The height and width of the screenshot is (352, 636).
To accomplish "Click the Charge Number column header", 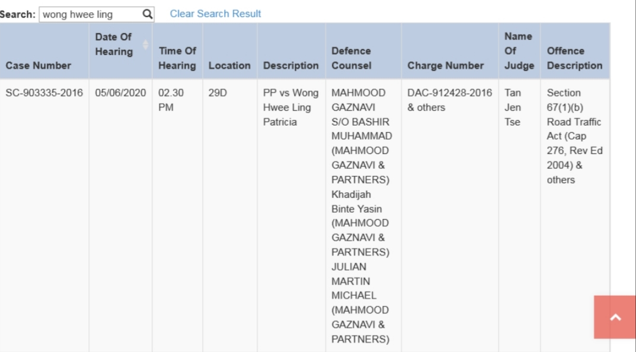I will click(x=445, y=66).
